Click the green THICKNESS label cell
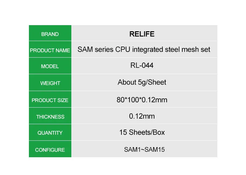The width and height of the screenshot is (246, 175). pyautogui.click(x=50, y=117)
